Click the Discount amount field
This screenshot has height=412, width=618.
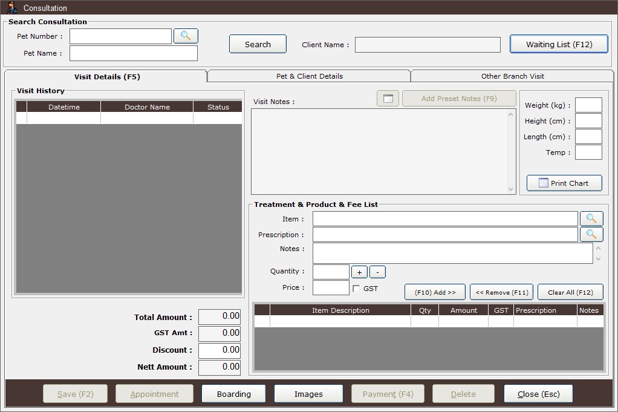(x=220, y=350)
